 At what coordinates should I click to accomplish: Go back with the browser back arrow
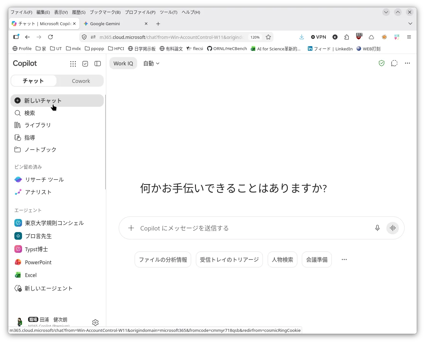coord(27,37)
